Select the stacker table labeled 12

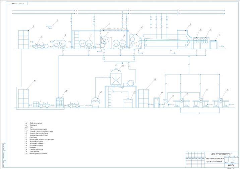tap(214, 45)
